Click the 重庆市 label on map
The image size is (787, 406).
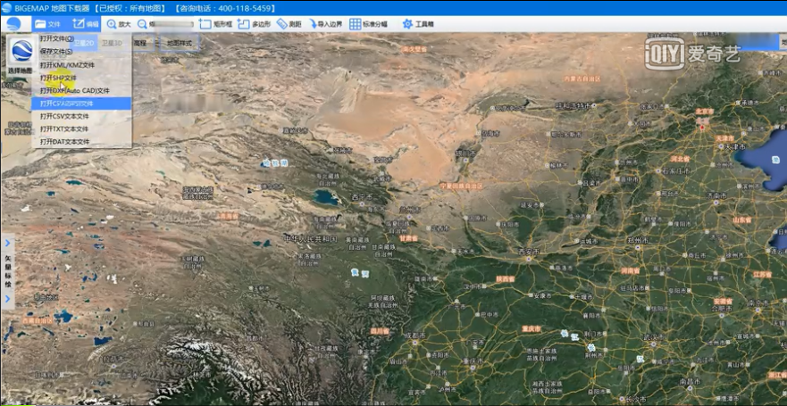[x=531, y=329]
